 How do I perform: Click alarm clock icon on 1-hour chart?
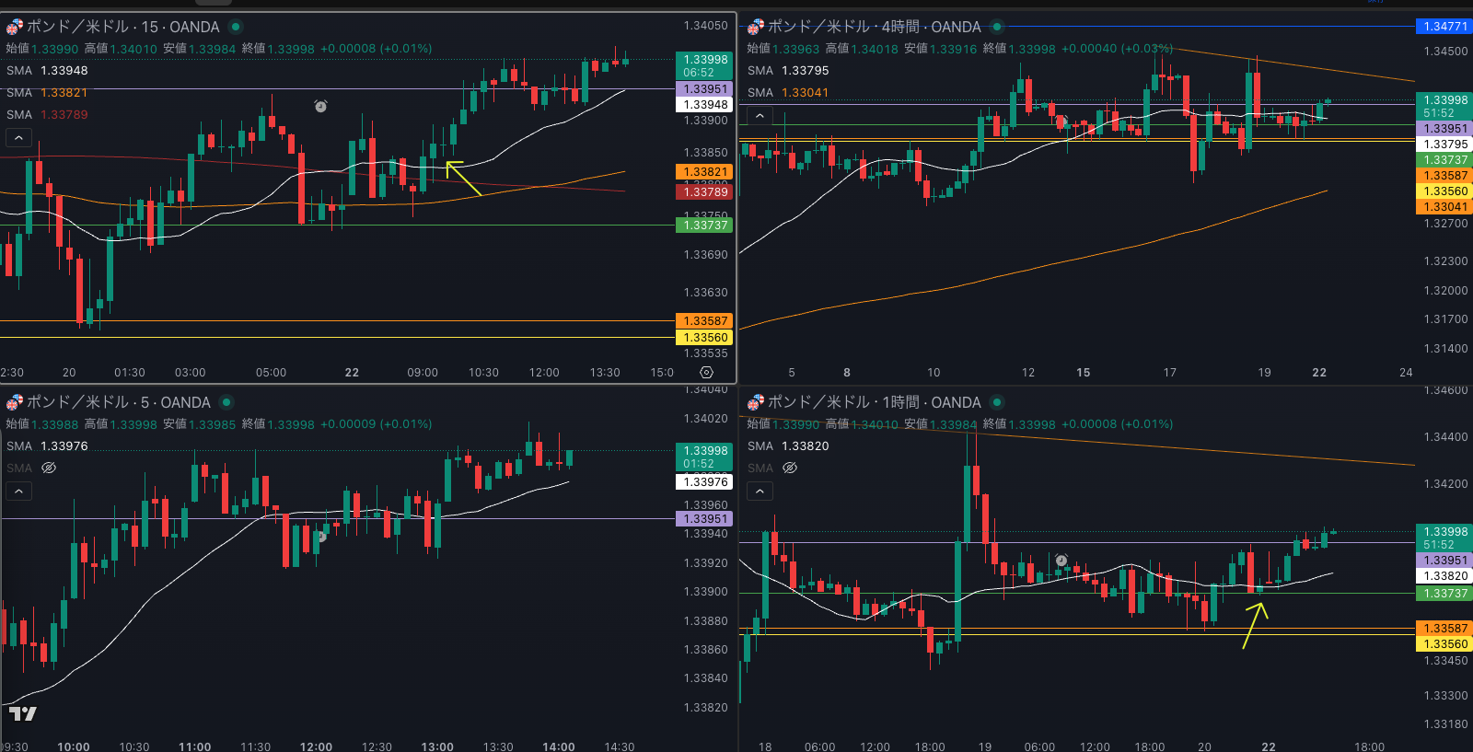tap(1061, 561)
